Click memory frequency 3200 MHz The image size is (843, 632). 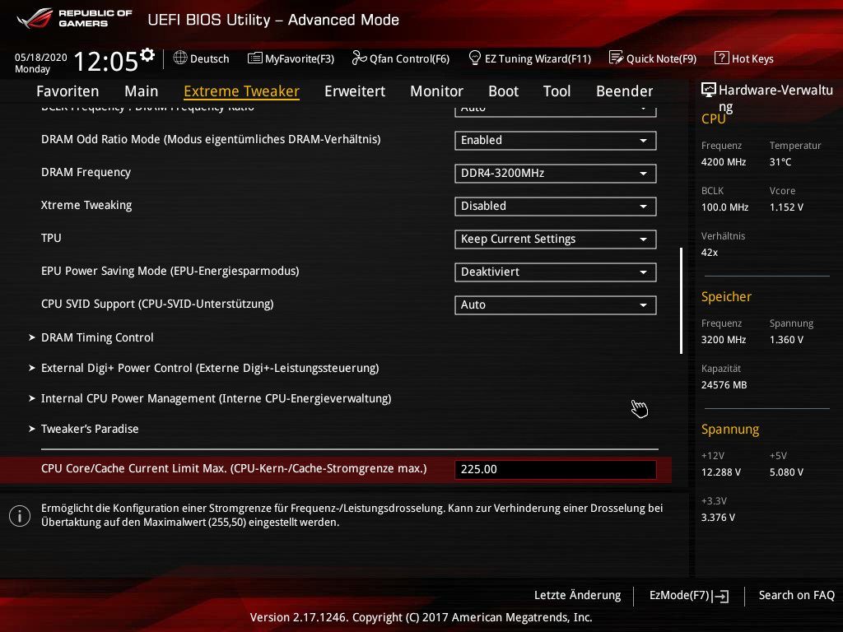click(723, 340)
